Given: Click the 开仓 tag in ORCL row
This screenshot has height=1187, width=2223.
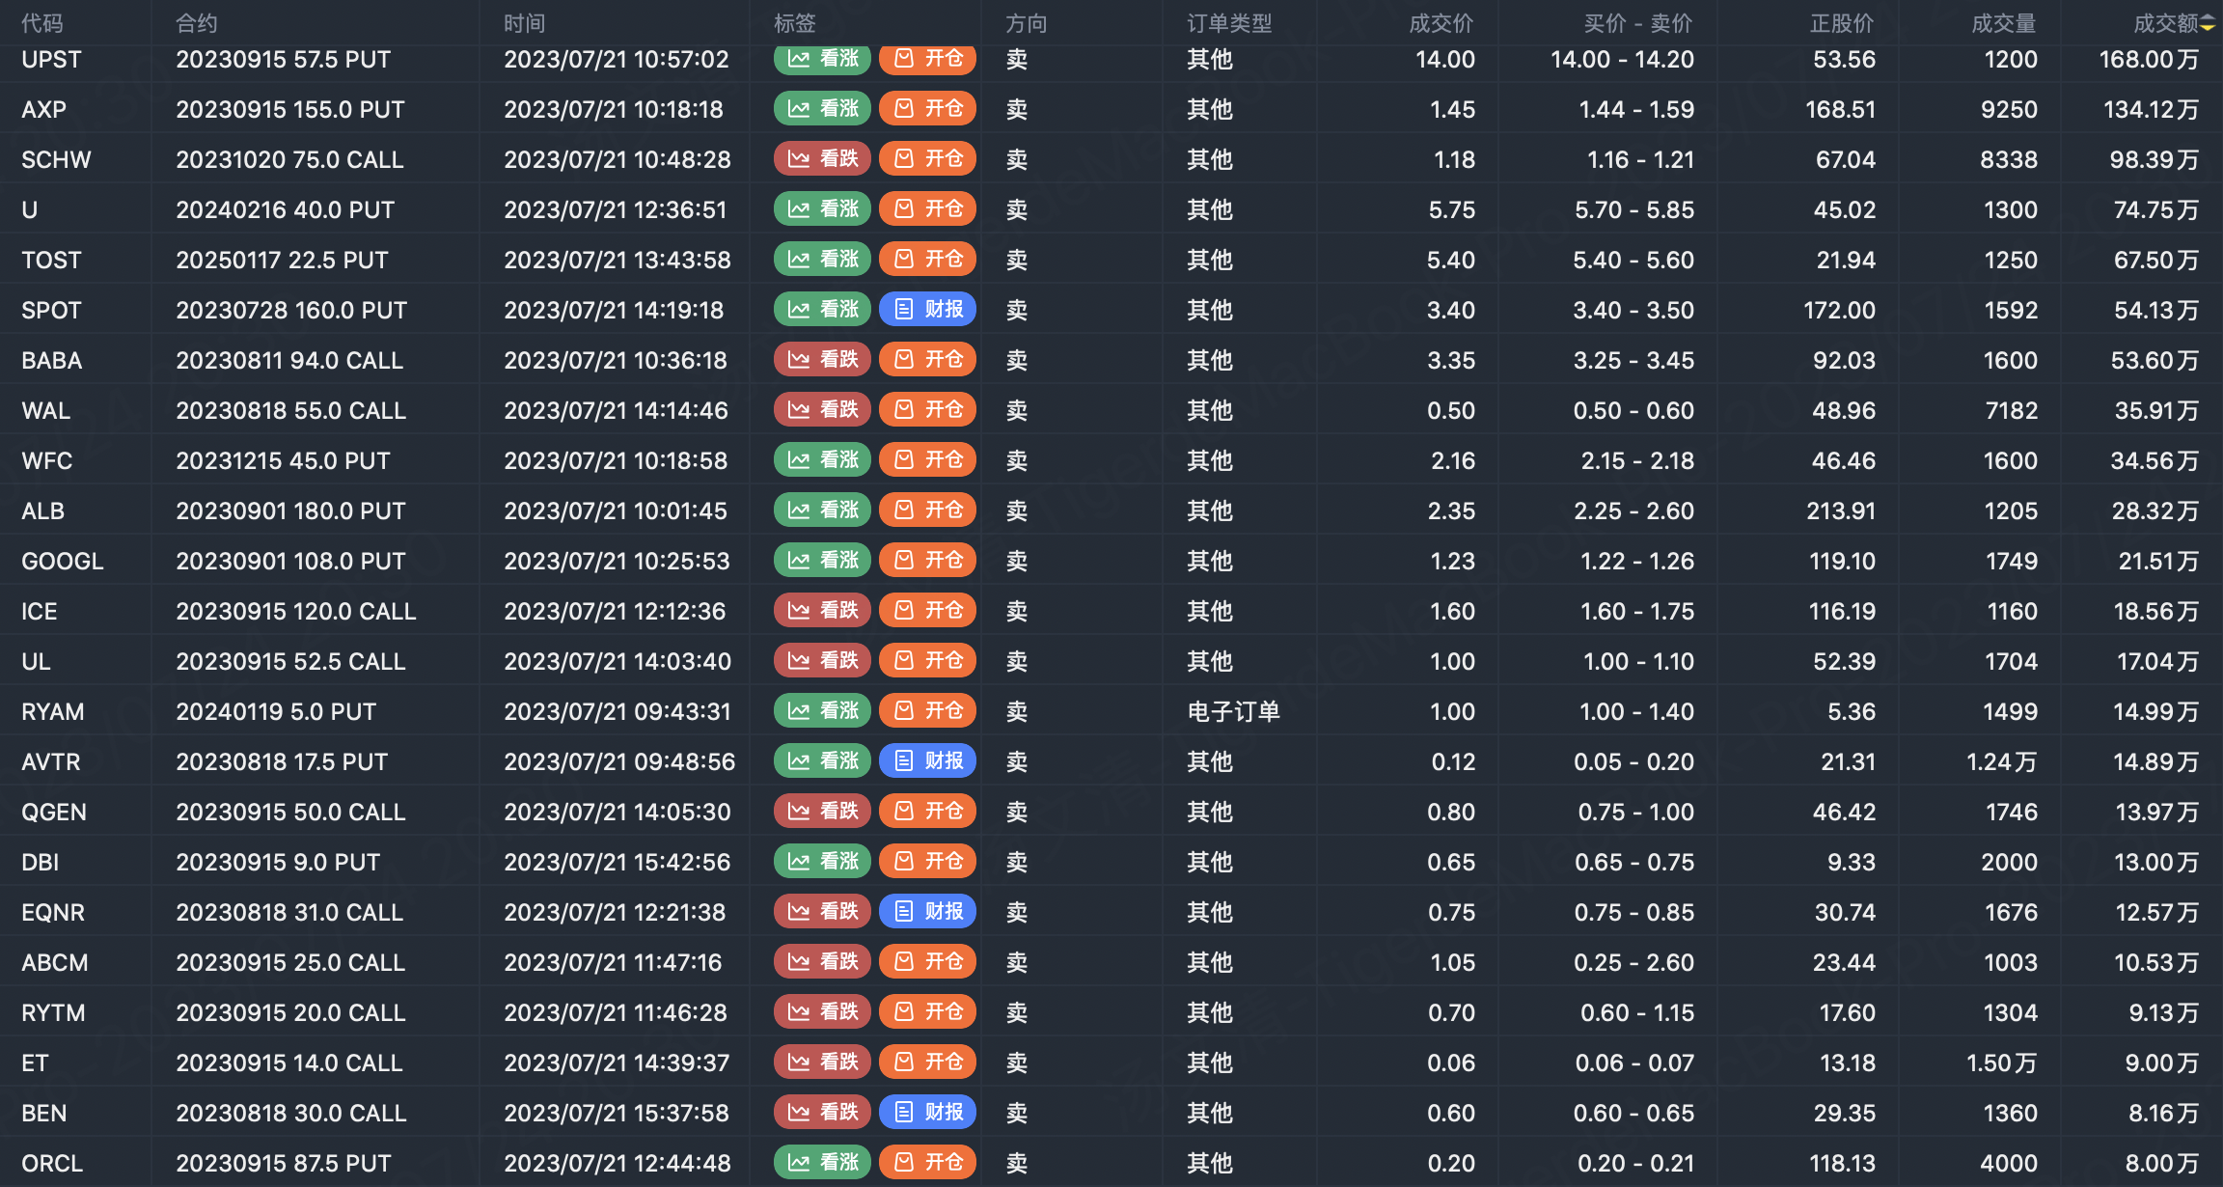Looking at the screenshot, I should pos(927,1163).
